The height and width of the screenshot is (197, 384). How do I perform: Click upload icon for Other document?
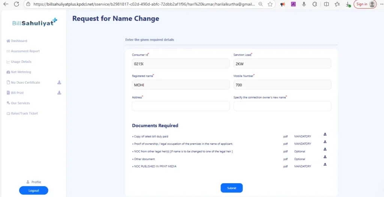(x=325, y=157)
